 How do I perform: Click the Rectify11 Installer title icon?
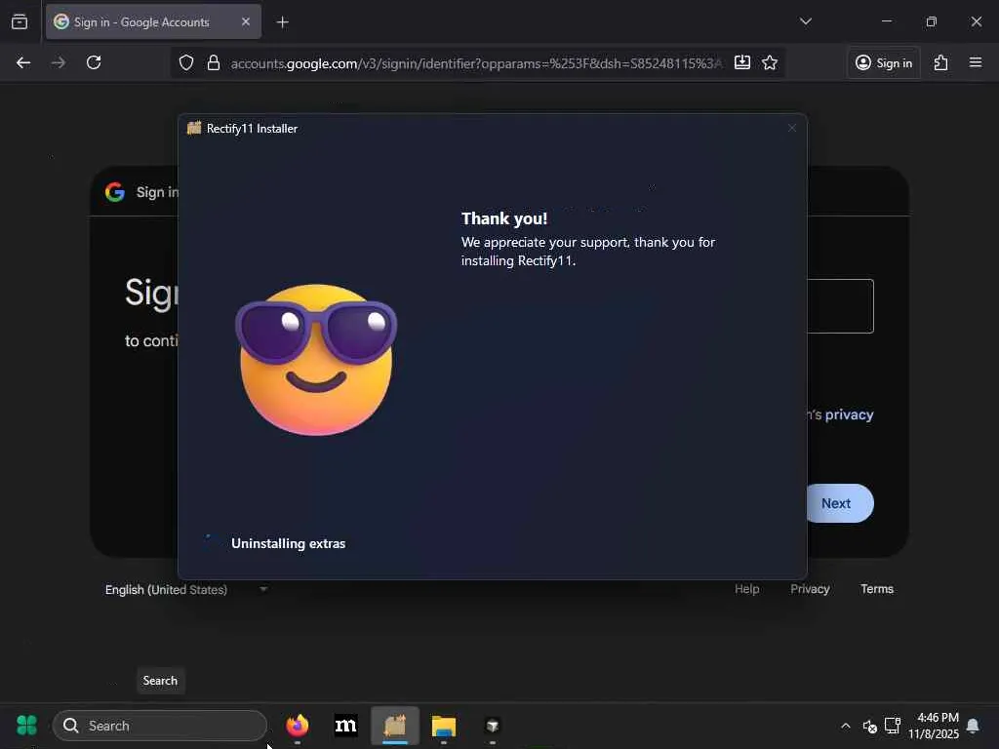194,128
